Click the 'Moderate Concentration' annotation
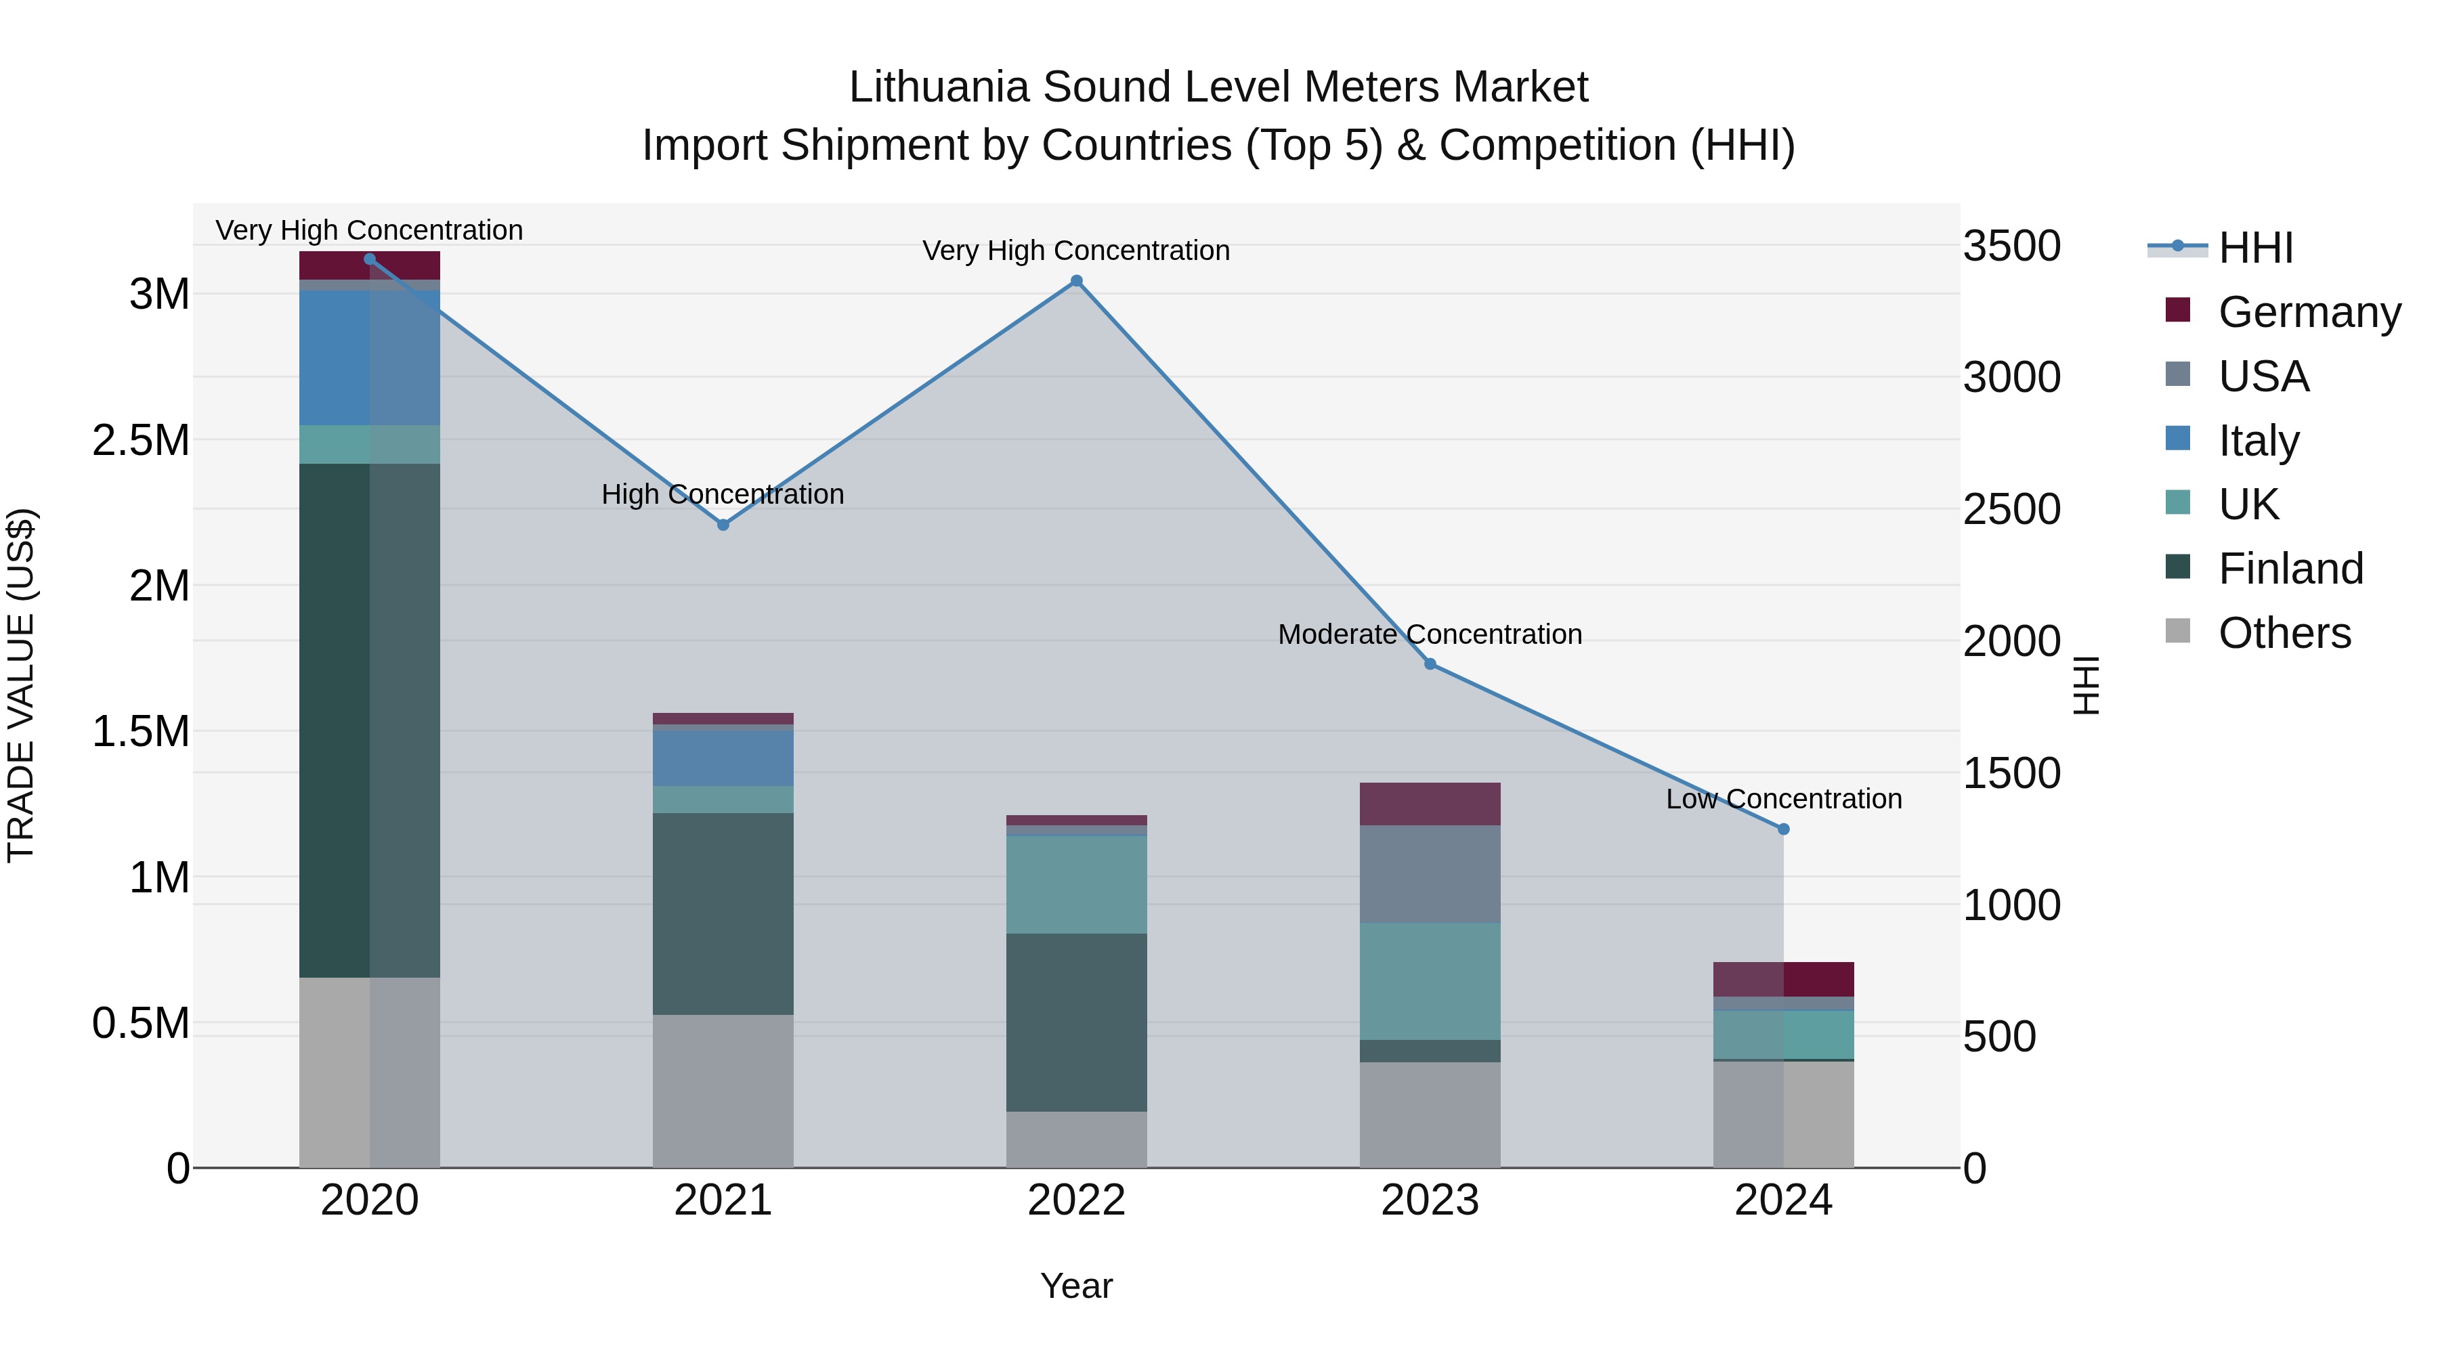The image size is (2438, 1371). (x=1430, y=634)
